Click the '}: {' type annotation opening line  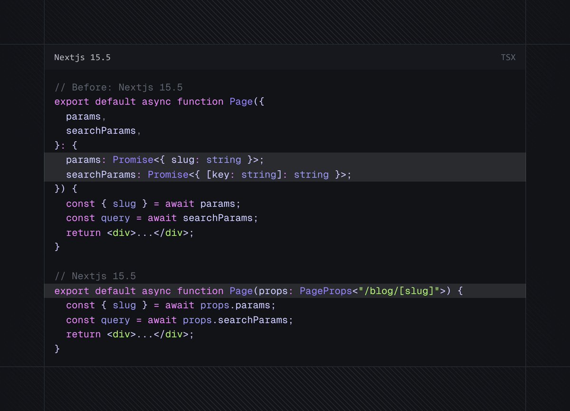pyautogui.click(x=66, y=145)
